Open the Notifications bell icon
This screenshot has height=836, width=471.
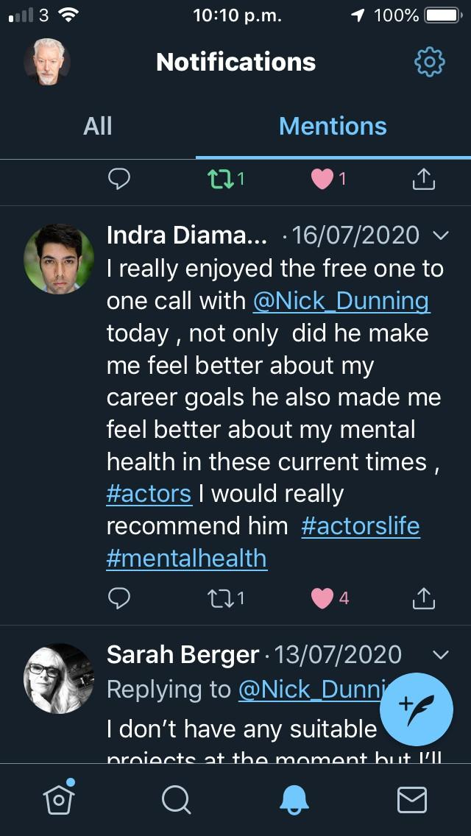[x=294, y=799]
